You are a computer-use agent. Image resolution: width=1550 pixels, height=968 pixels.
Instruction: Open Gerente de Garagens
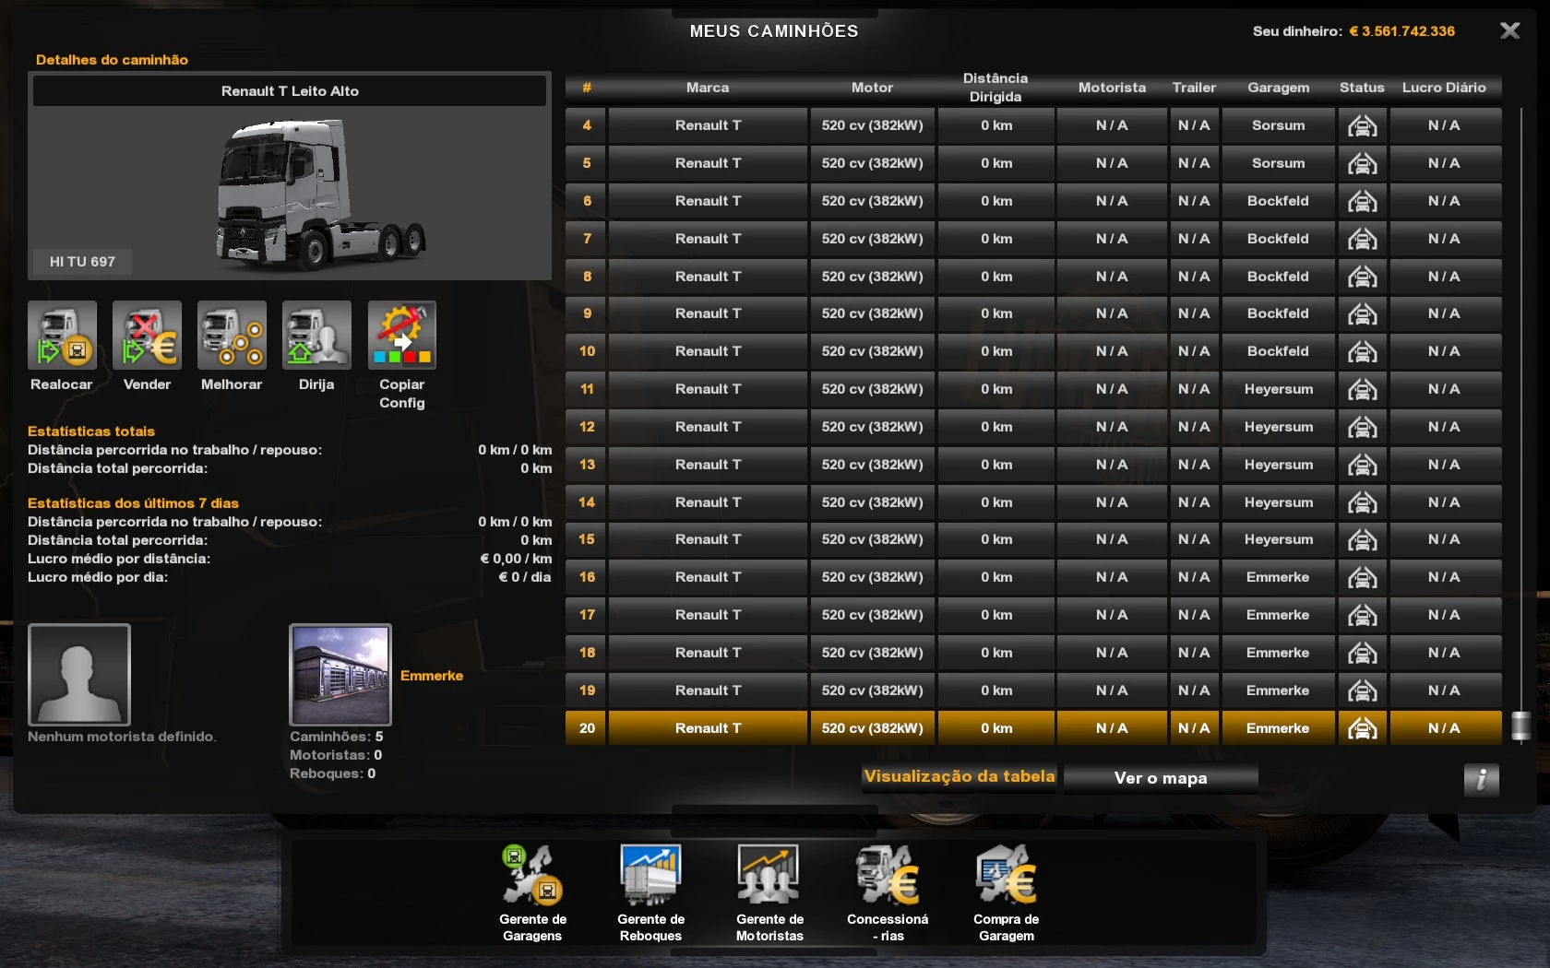pyautogui.click(x=532, y=876)
